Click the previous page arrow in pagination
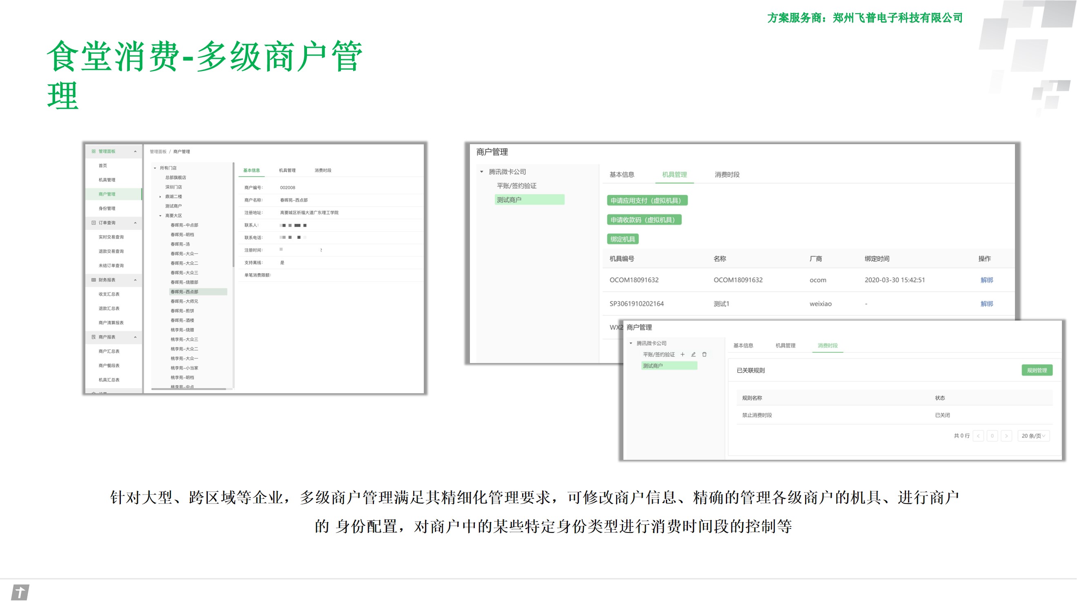Image resolution: width=1077 pixels, height=606 pixels. click(978, 436)
